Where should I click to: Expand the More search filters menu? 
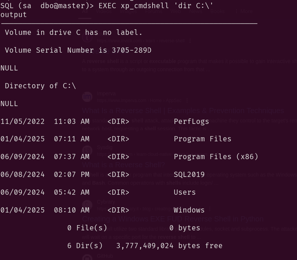(244, 11)
